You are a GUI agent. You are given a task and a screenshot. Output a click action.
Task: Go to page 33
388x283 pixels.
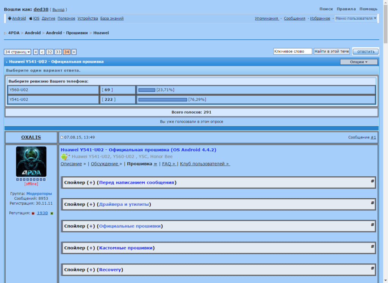tap(58, 52)
